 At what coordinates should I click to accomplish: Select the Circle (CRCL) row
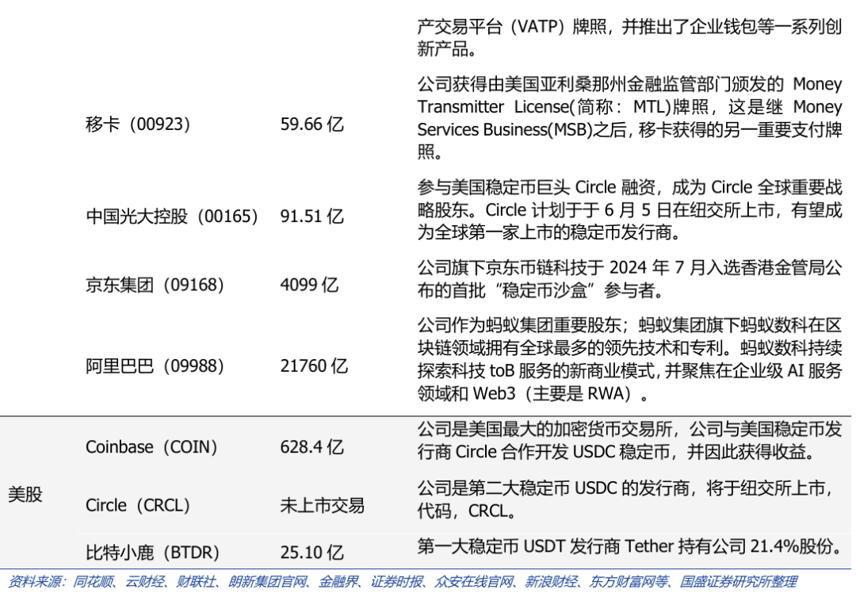[x=139, y=505]
